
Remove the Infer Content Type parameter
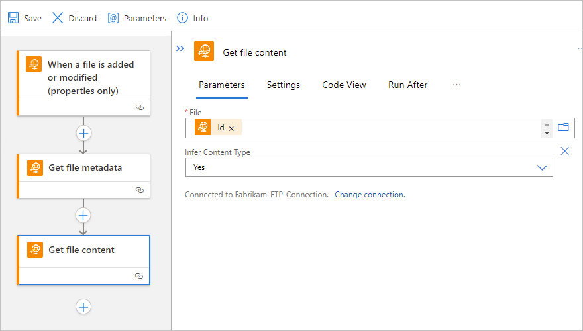point(565,151)
